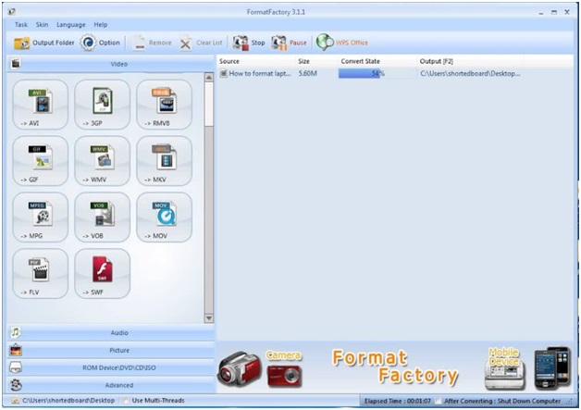Click the Camera banner icon
Image resolution: width=581 pixels, height=410 pixels.
click(x=284, y=371)
